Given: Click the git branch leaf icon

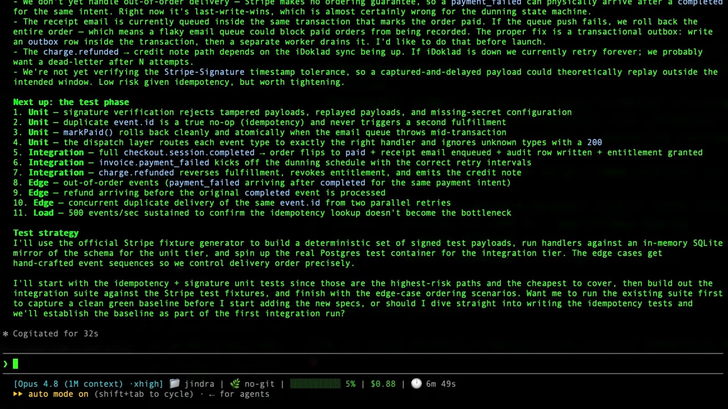Looking at the screenshot, I should click(235, 384).
